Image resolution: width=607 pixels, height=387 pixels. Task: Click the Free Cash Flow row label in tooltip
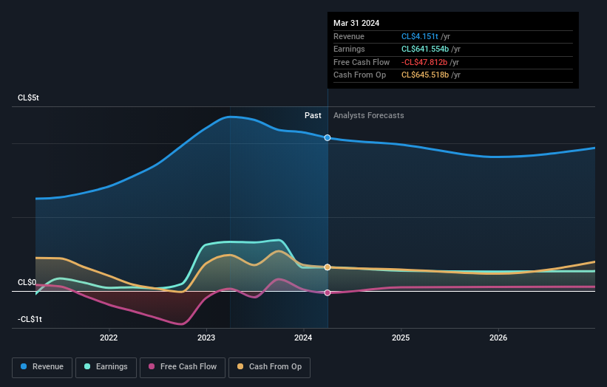[x=362, y=62]
